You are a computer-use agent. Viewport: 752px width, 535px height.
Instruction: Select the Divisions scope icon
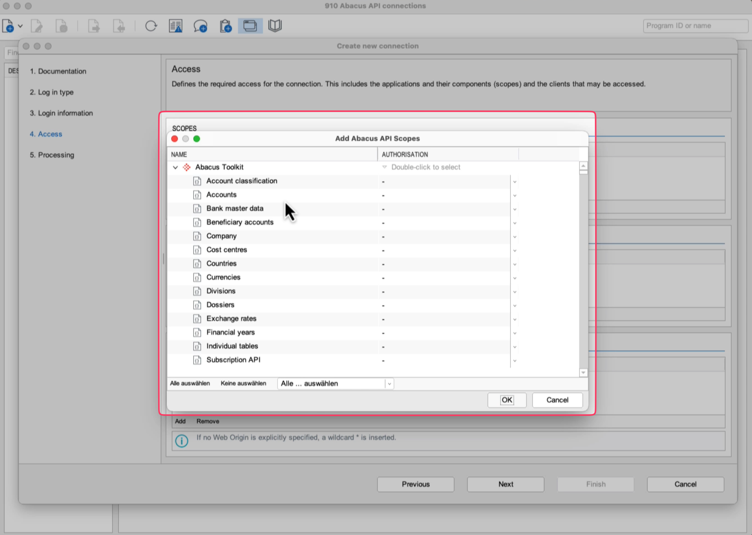[197, 292]
